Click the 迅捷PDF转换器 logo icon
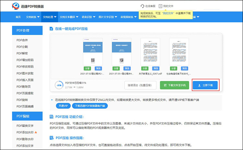 pos(16,6)
